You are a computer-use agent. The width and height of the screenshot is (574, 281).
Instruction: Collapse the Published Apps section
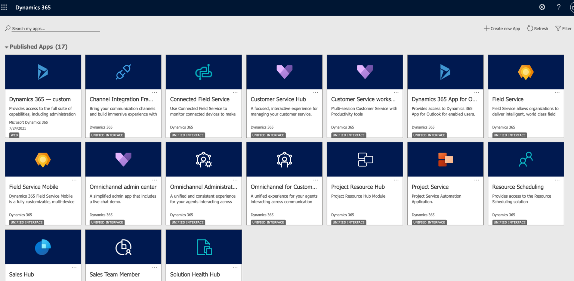click(x=6, y=47)
